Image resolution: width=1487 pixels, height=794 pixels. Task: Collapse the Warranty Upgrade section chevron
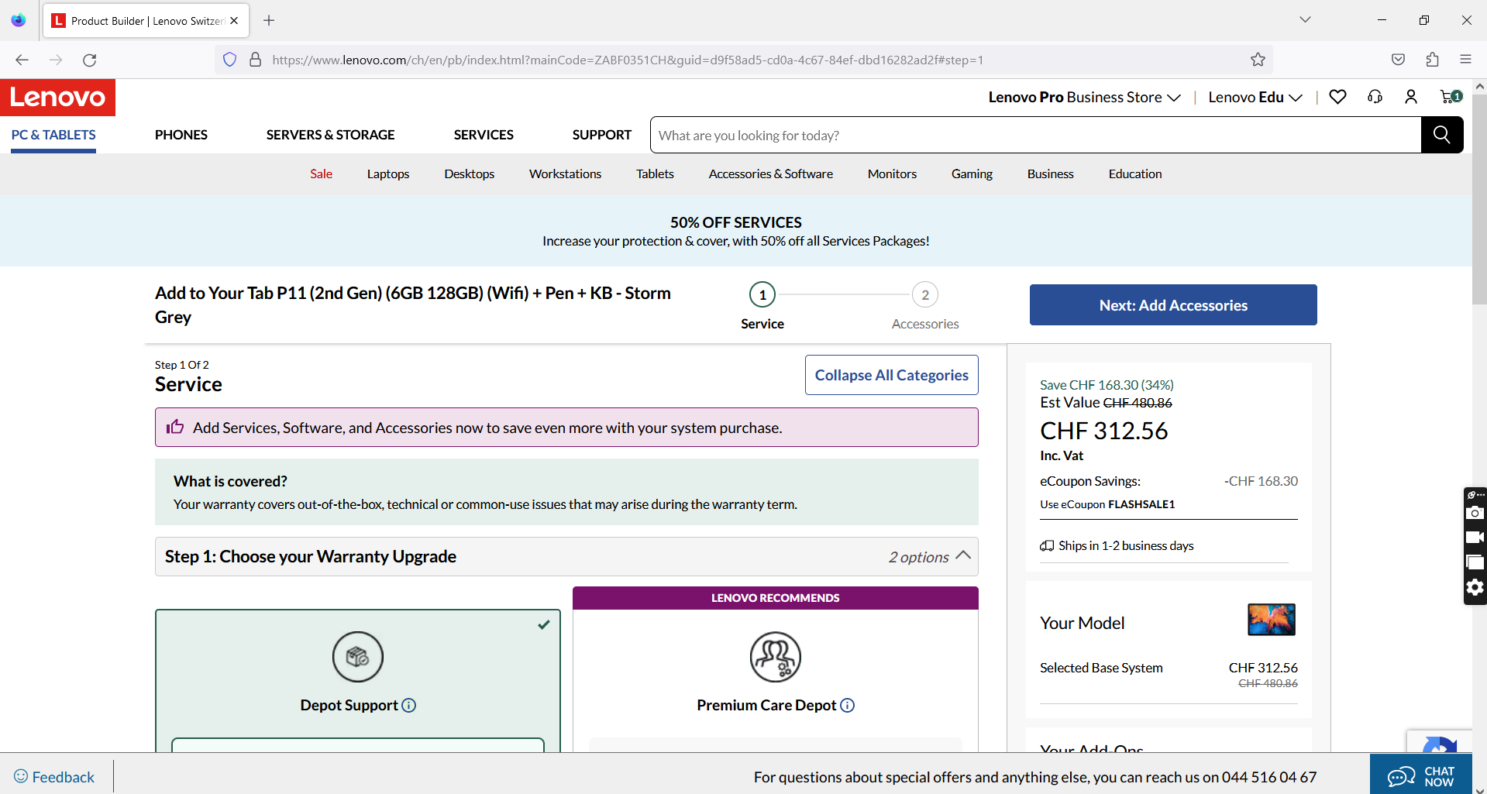point(963,555)
